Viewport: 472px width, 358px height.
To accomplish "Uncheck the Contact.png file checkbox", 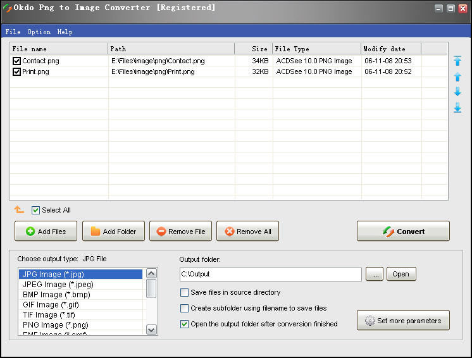I will 16,61.
